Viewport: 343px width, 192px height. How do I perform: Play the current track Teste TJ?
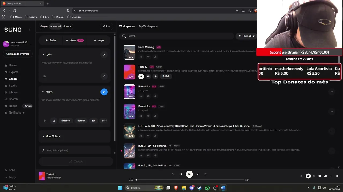(189, 174)
